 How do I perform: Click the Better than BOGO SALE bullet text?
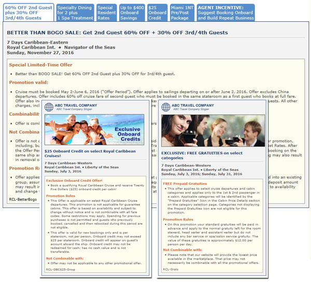95,74
